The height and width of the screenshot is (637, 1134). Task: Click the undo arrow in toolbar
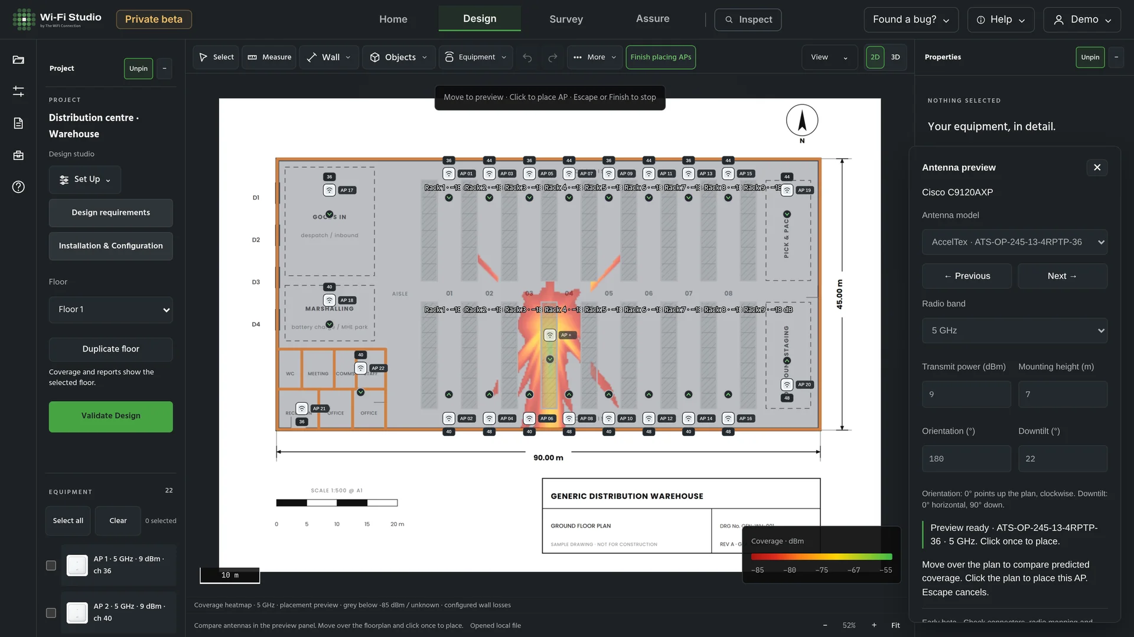(527, 57)
